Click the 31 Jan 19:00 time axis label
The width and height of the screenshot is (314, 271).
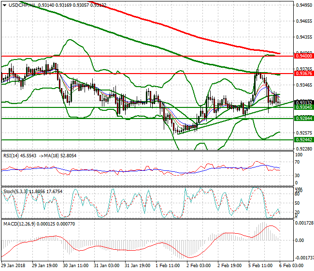[137, 266]
